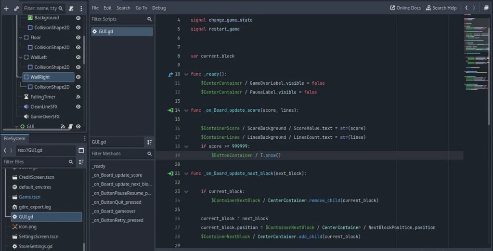
Task: Toggle visibility of the Floor node
Action: 78,38
